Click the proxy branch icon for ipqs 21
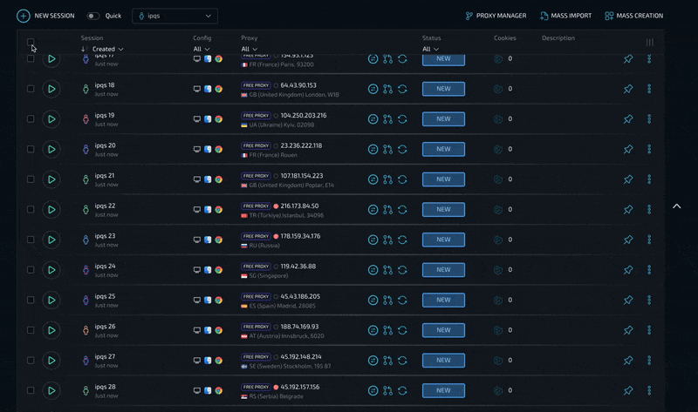Viewport: 698px width, 412px height. pyautogui.click(x=387, y=179)
